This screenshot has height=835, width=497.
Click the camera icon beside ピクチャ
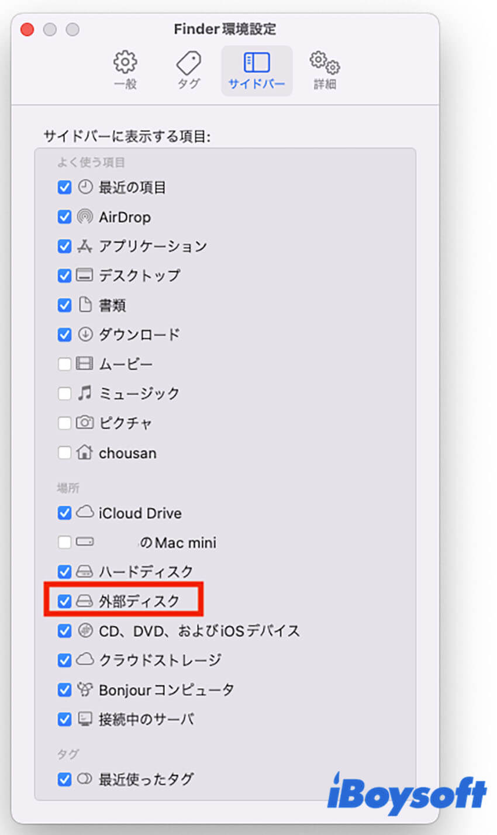point(85,423)
